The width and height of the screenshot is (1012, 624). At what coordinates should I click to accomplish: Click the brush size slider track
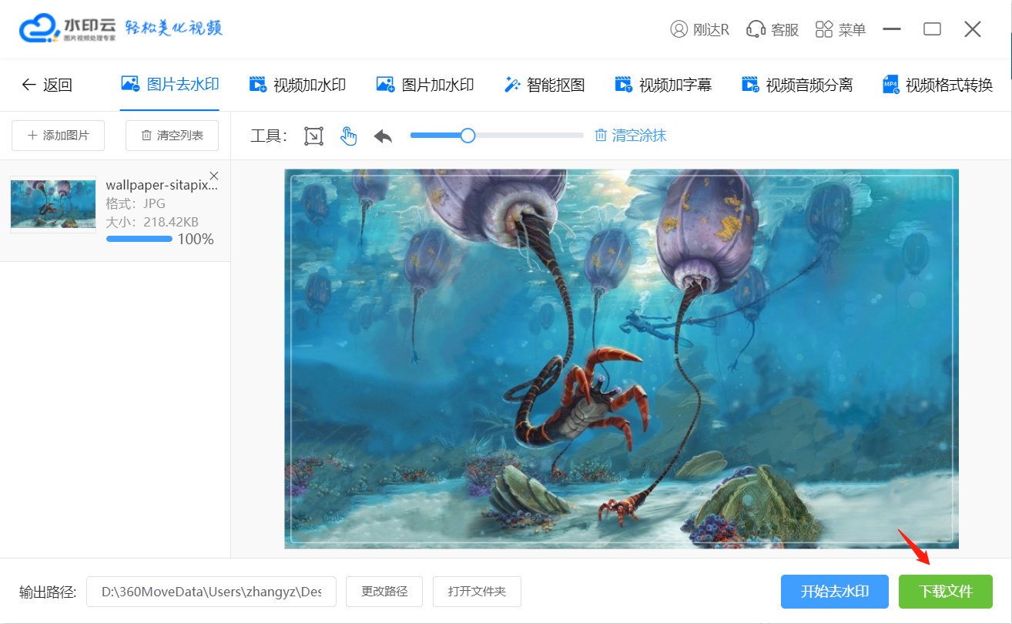point(497,136)
